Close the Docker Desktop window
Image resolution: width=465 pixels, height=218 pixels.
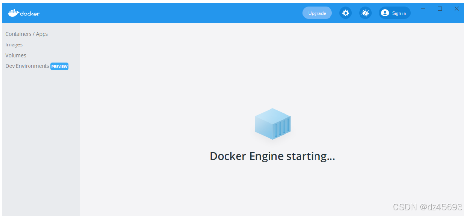pos(456,9)
